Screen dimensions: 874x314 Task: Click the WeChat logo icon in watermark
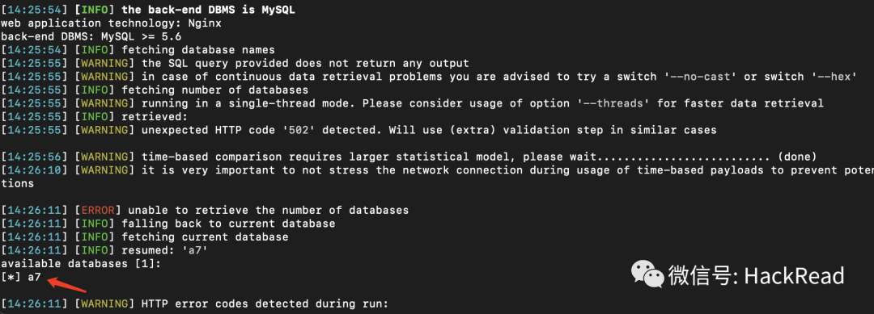coord(647,274)
